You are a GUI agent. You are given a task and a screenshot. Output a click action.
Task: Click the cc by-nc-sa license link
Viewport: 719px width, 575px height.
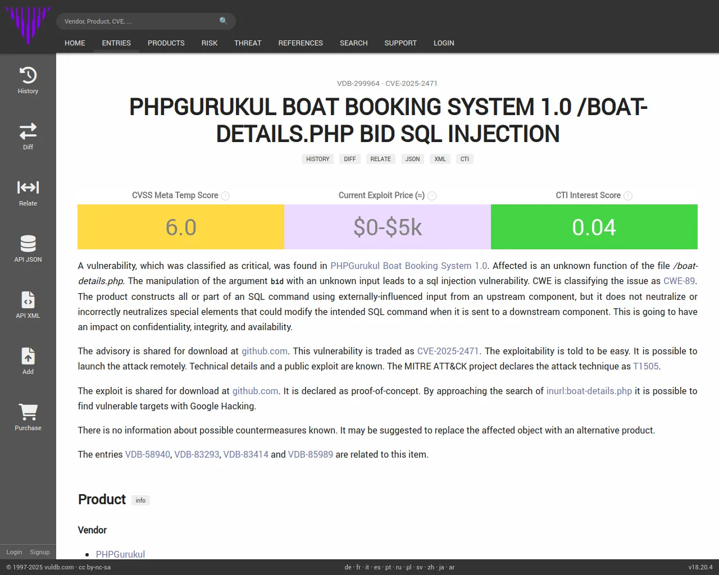[x=94, y=567]
